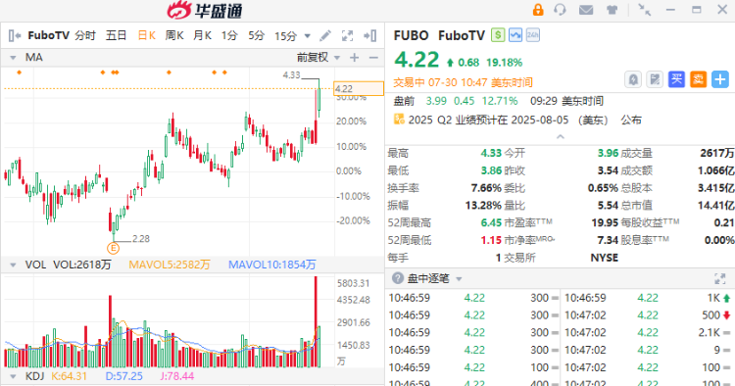Viewport: 735px width, 386px height.
Task: Toggle the blue chart badge next to FuboTV
Action: coord(515,35)
